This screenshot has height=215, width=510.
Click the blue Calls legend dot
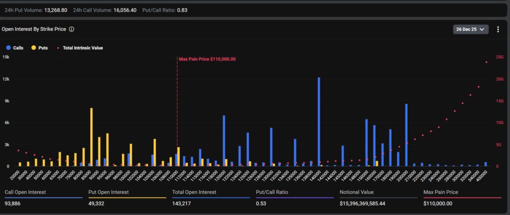8,48
